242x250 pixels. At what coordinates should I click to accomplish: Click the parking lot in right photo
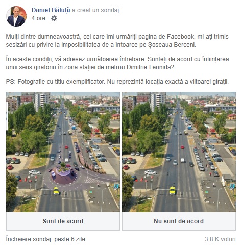[210, 157]
